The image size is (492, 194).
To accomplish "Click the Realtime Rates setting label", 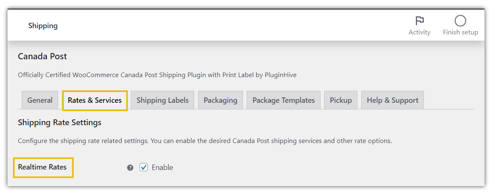I will 42,167.
